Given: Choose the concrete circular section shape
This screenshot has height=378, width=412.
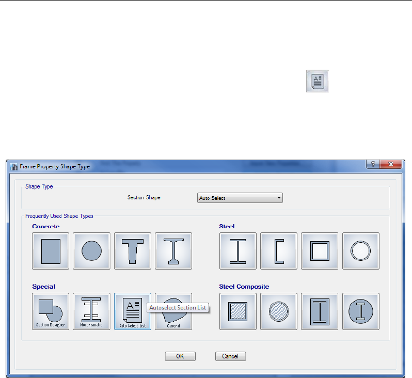Looking at the screenshot, I should click(91, 251).
